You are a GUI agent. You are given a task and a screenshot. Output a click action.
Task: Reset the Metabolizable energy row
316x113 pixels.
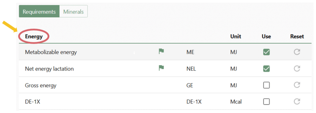(x=297, y=52)
